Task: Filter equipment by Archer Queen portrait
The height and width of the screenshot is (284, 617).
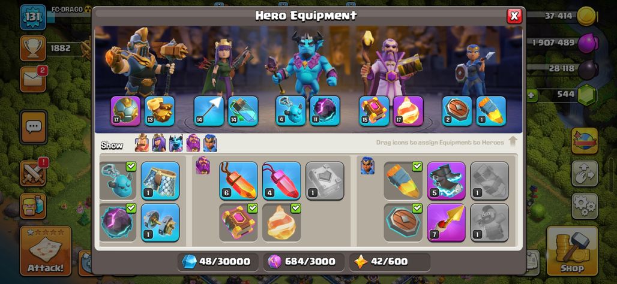Action: coord(159,143)
